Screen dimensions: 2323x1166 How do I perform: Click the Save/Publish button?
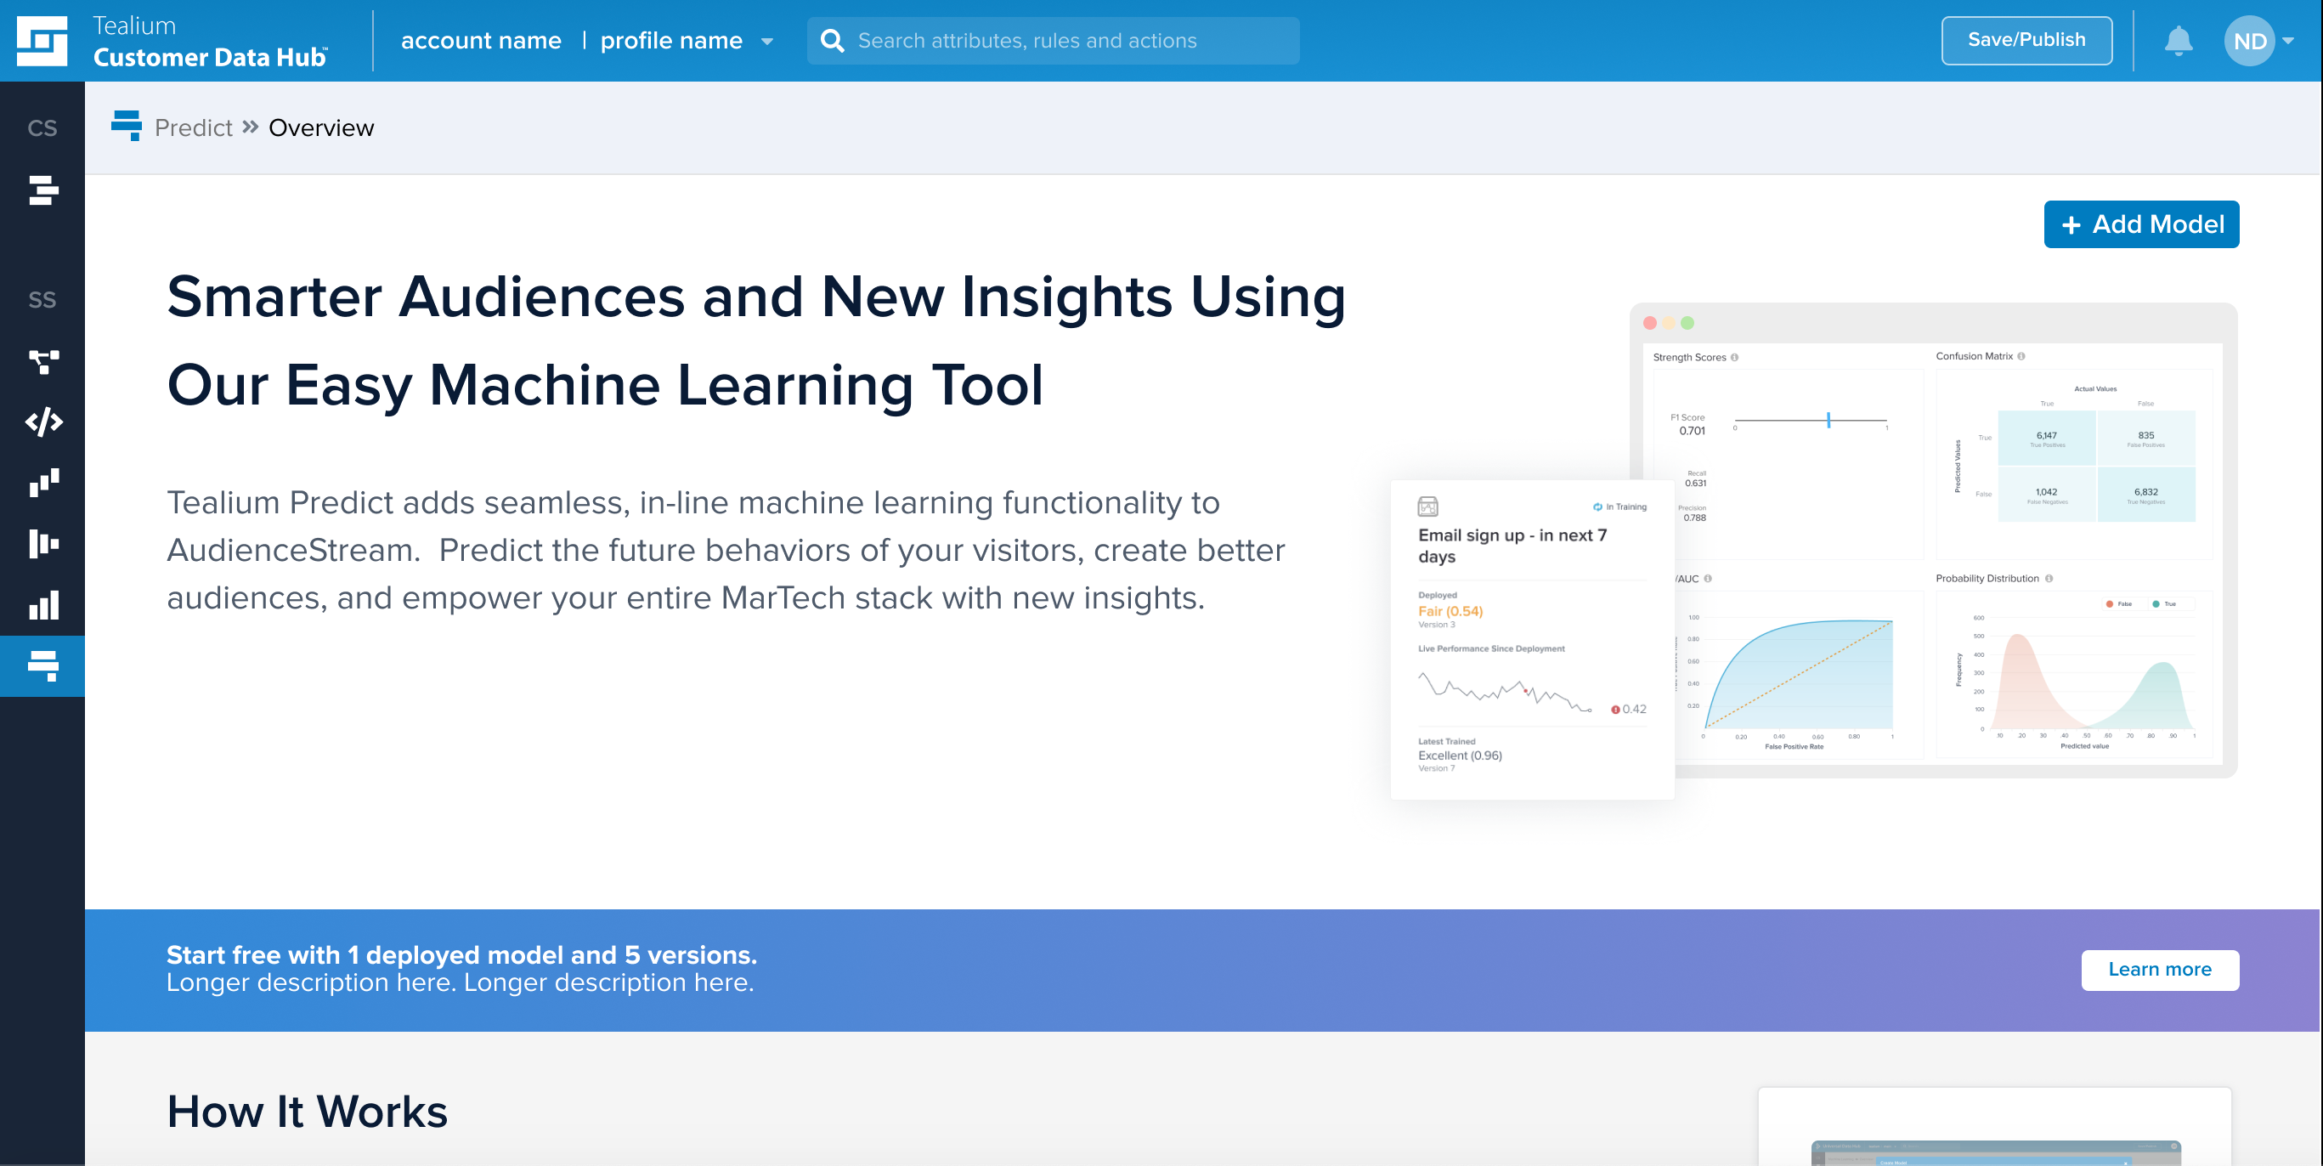(2026, 41)
